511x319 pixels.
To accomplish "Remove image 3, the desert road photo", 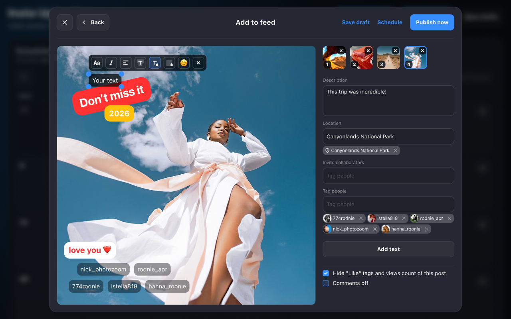I will [395, 51].
